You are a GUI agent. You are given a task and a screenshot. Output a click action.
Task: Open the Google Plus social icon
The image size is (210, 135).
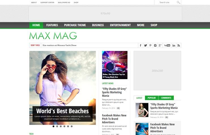point(160,45)
